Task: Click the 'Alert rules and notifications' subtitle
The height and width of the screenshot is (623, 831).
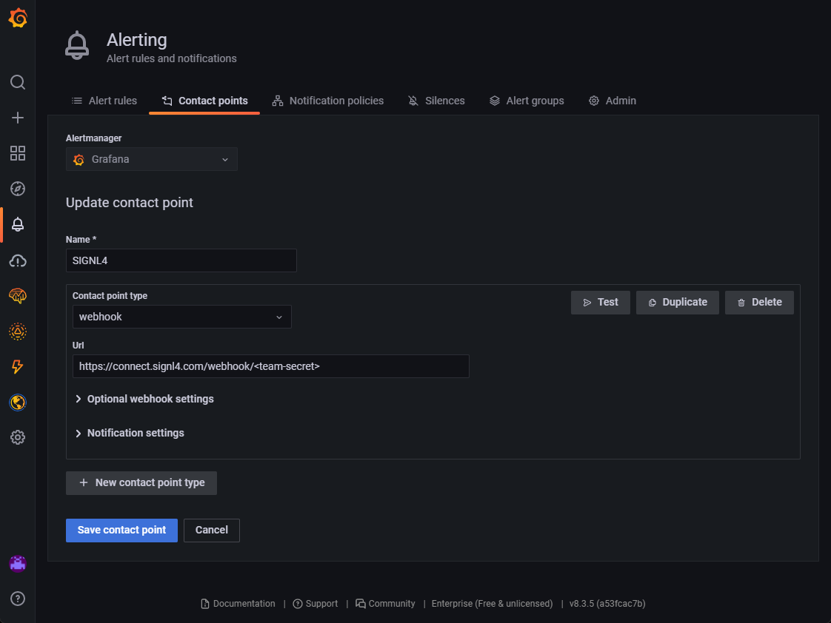Action: [172, 58]
